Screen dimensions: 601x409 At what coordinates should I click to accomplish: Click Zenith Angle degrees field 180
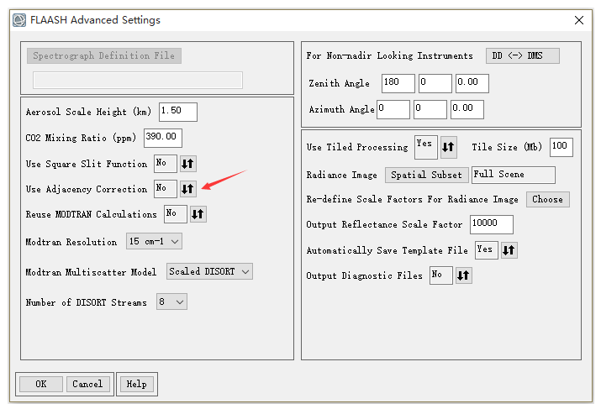click(x=398, y=83)
